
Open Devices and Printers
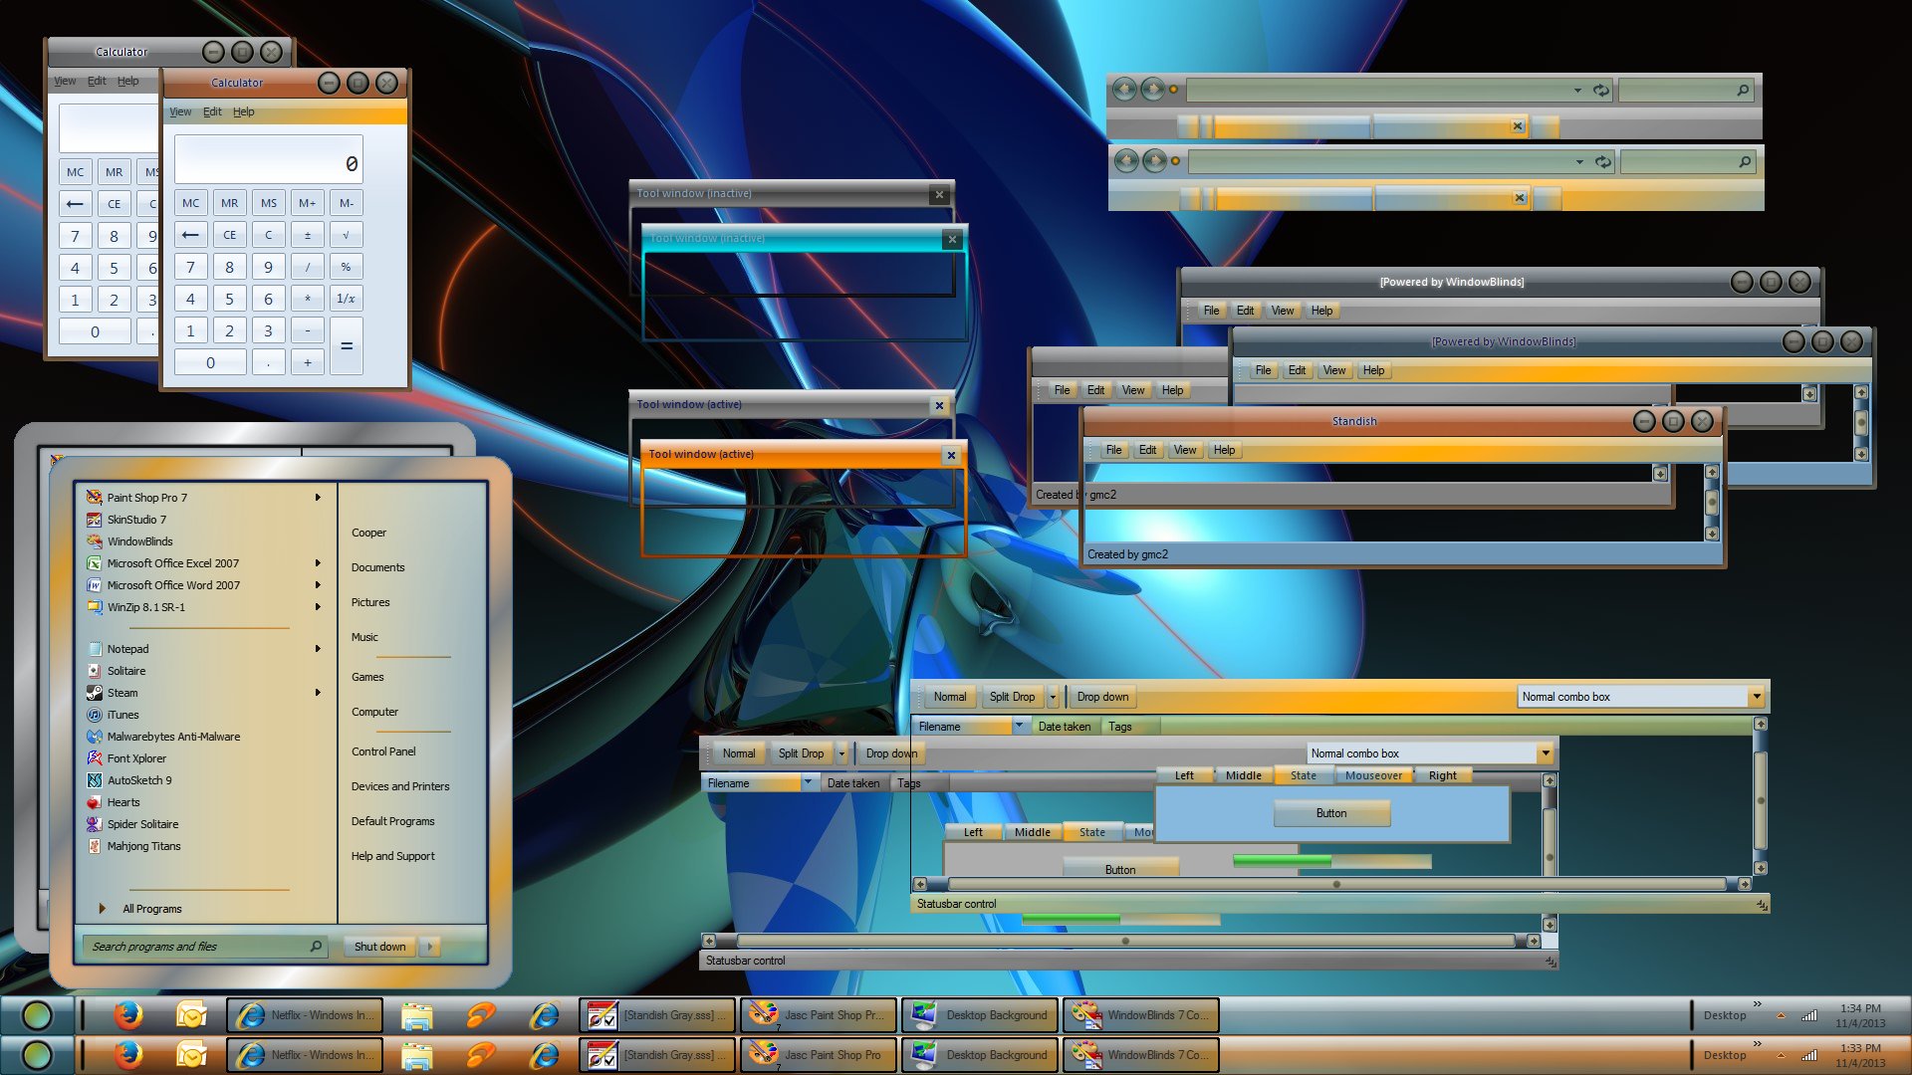click(x=400, y=787)
